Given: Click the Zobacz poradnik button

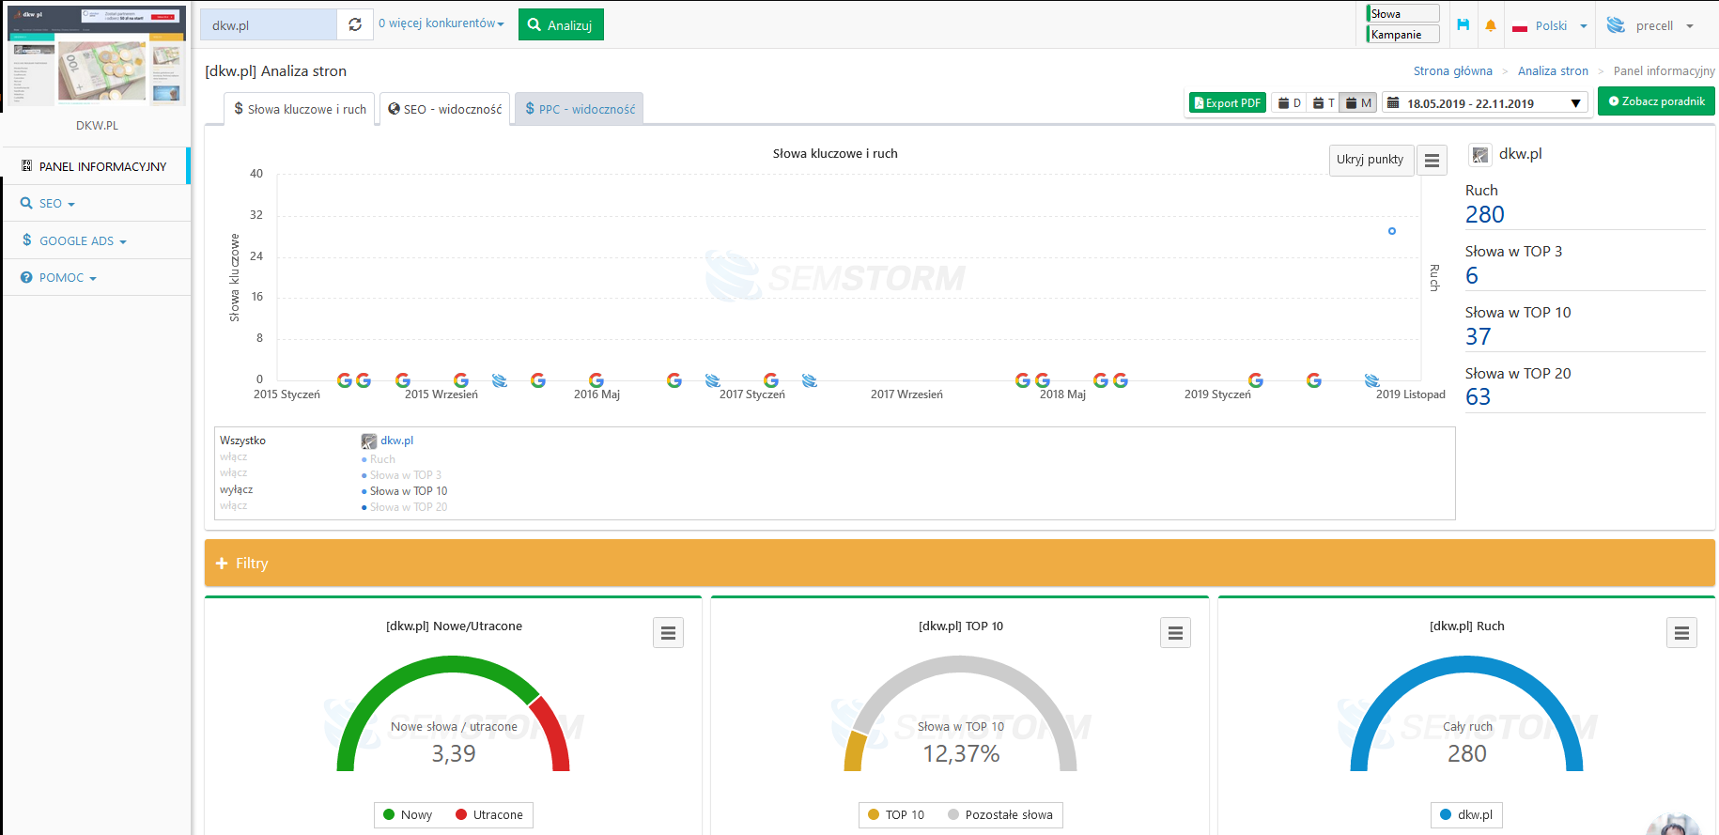Looking at the screenshot, I should point(1656,101).
